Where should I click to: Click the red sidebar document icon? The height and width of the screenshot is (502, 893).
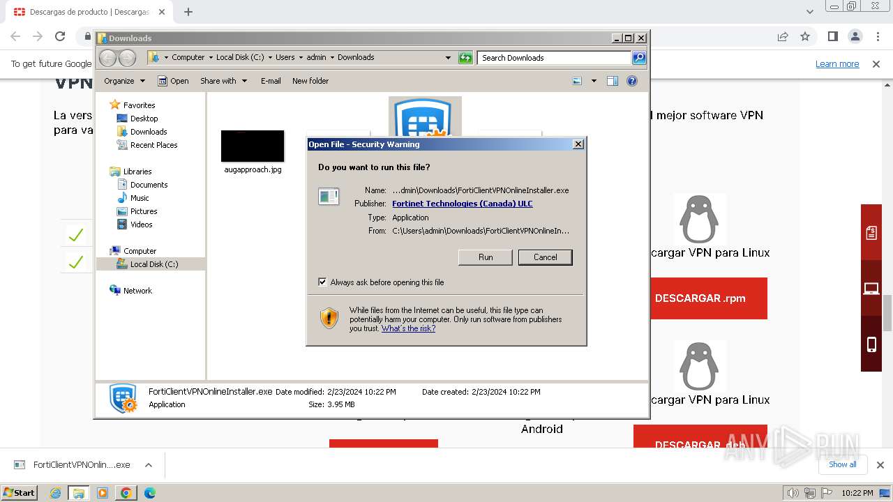coord(871,233)
